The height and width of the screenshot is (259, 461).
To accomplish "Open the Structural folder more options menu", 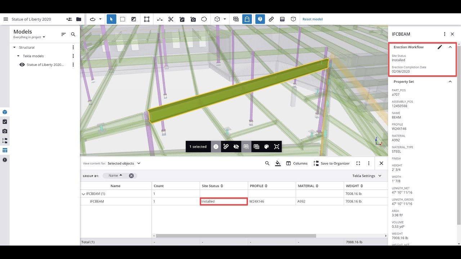I will 73,47.
